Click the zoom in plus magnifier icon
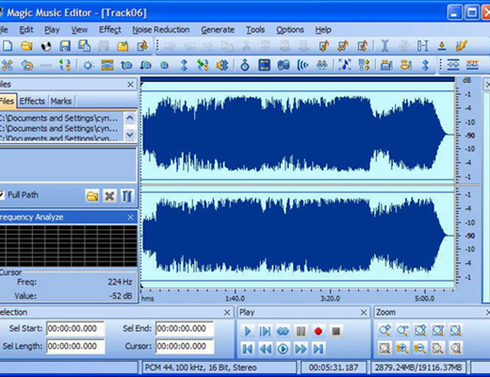Screen dimensions: 490x377 (x=402, y=348)
